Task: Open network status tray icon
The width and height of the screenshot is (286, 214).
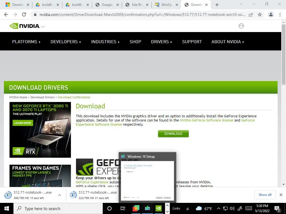Action: pyautogui.click(x=225, y=208)
